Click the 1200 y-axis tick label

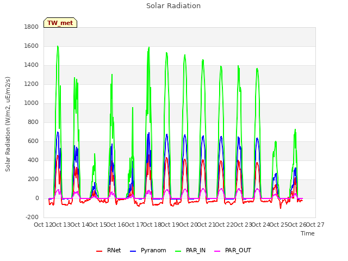coord(32,84)
